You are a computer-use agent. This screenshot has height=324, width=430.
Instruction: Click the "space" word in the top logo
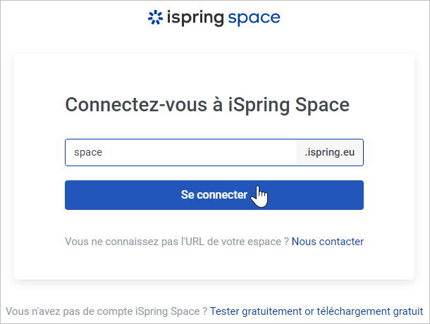[x=254, y=18]
